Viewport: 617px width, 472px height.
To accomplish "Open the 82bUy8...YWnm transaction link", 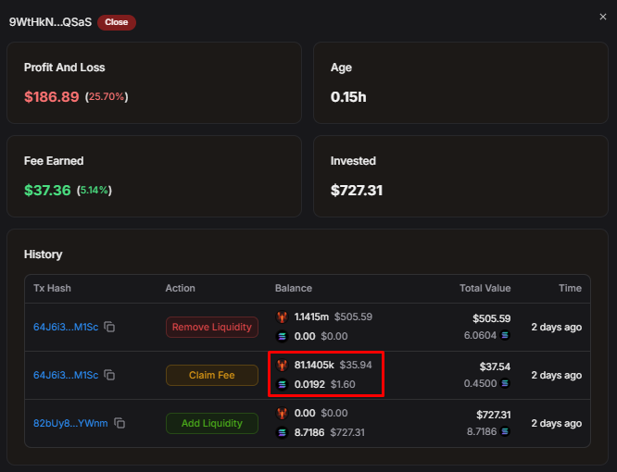I will [x=70, y=423].
